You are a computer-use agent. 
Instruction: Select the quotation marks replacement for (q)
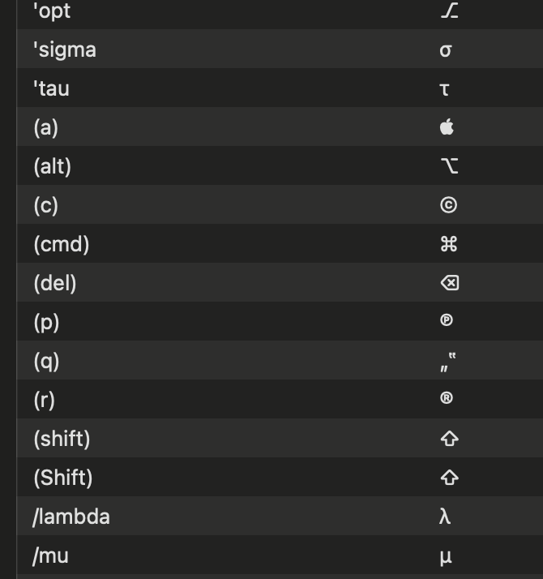[448, 362]
